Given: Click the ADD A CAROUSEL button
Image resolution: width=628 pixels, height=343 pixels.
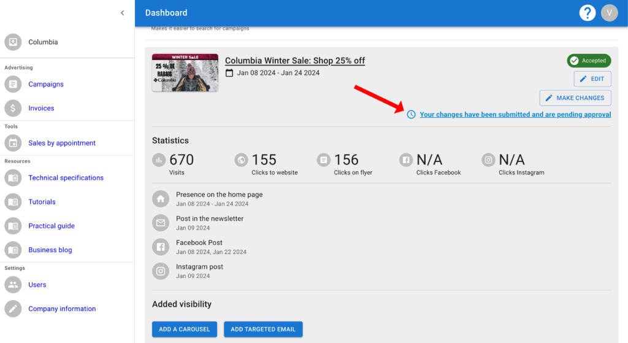Looking at the screenshot, I should click(x=184, y=329).
